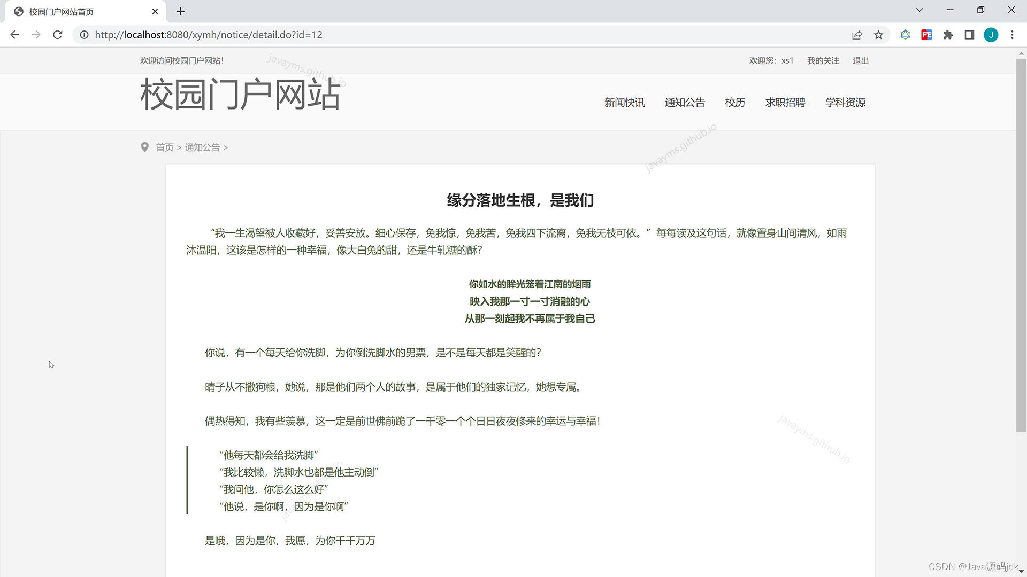Open Chrome three-dot menu
The image size is (1027, 577).
(x=1012, y=35)
